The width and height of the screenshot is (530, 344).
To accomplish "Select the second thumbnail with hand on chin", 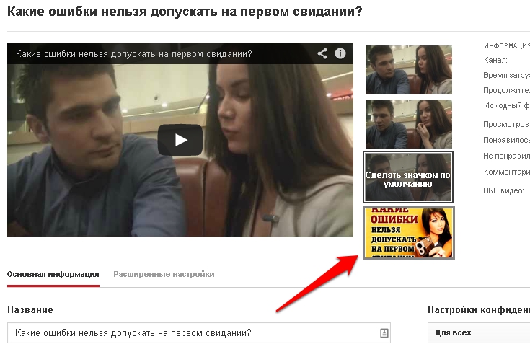I will [409, 124].
